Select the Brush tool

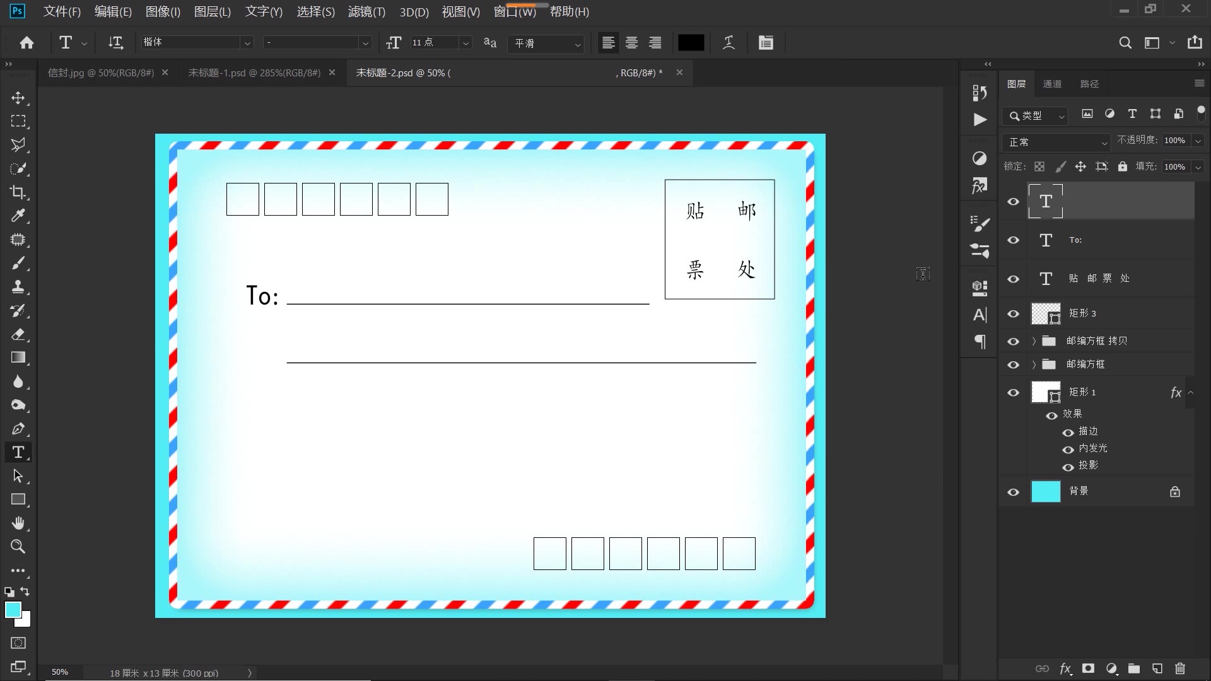pos(18,263)
